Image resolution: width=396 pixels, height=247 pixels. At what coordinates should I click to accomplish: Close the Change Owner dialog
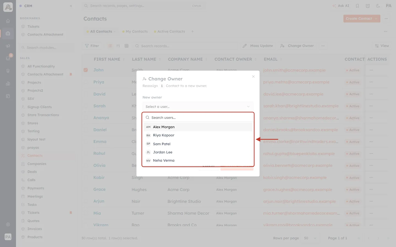click(x=253, y=77)
